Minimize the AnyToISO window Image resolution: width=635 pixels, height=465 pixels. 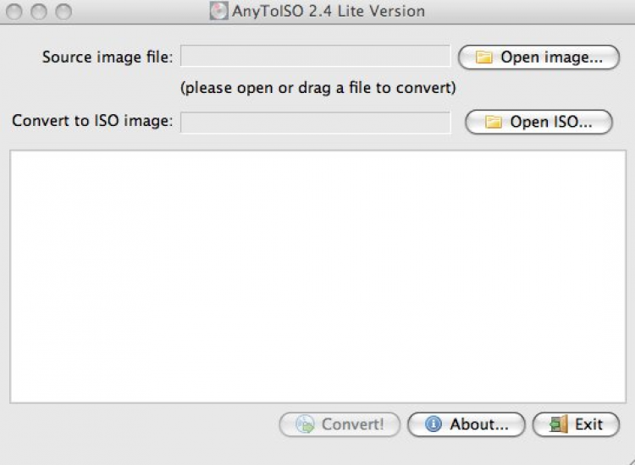[x=40, y=12]
